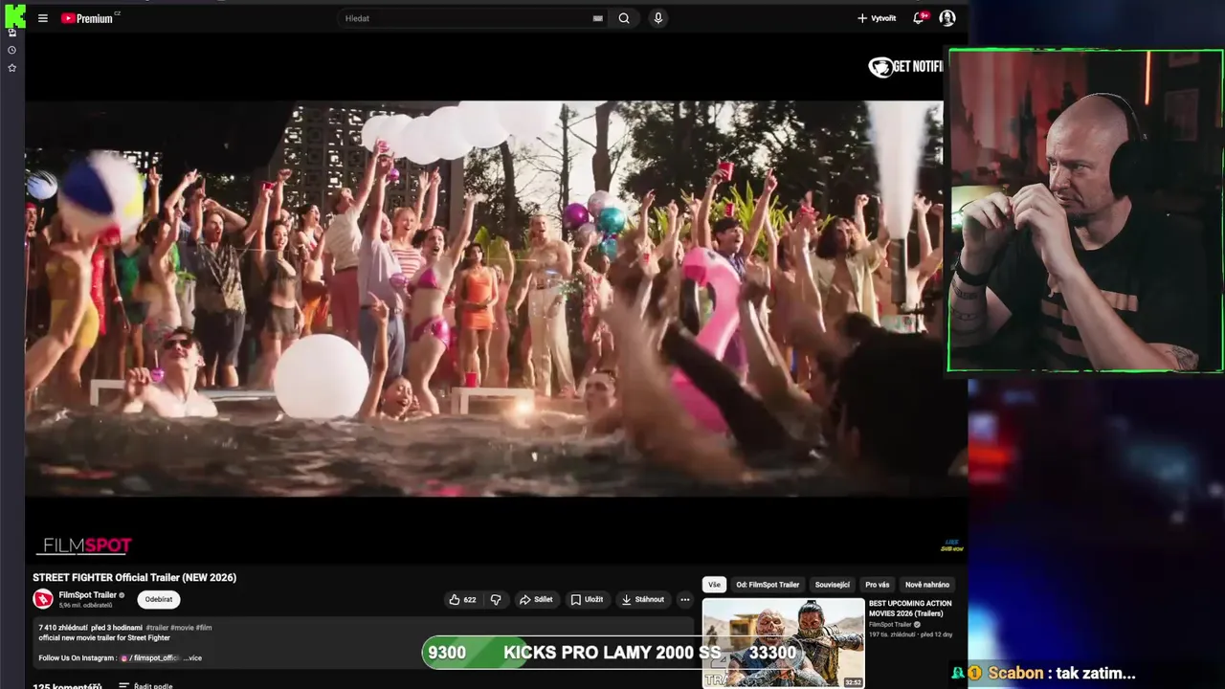
Task: Click the green Kick logo overlay
Action: (x=14, y=15)
